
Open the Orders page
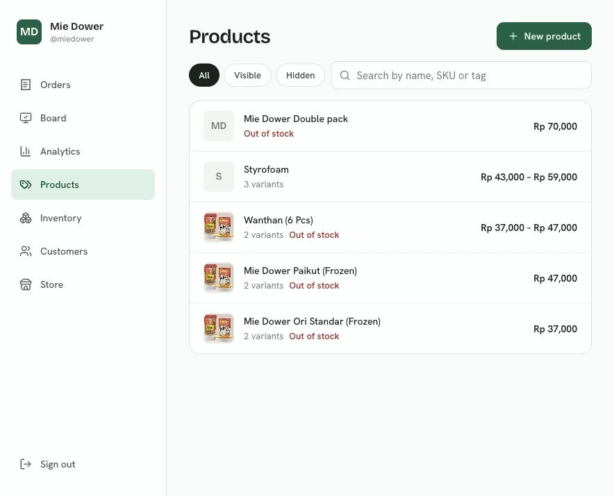[x=83, y=85]
